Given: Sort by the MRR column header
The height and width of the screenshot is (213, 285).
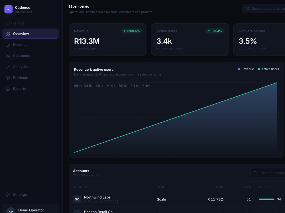Looking at the screenshot, I should coord(219,187).
